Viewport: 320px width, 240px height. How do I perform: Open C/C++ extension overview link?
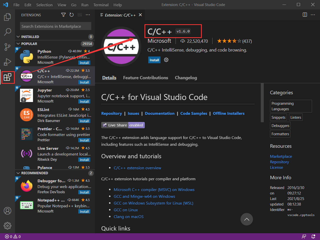click(x=137, y=168)
